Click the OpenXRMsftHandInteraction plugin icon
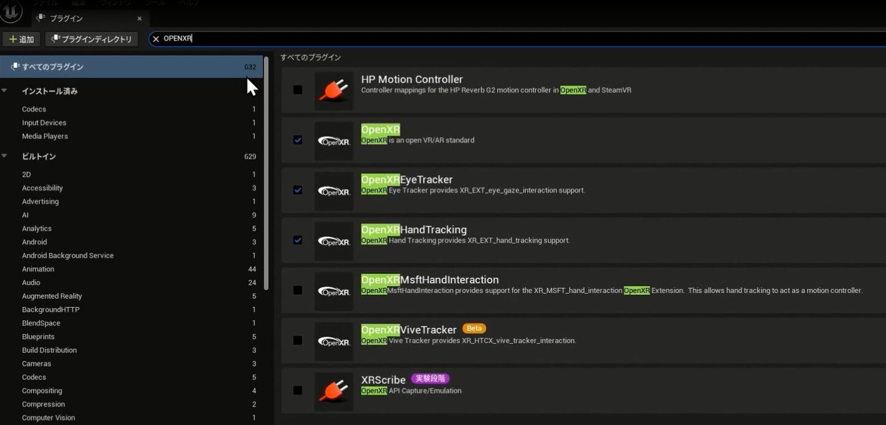The height and width of the screenshot is (425, 886). tap(333, 291)
